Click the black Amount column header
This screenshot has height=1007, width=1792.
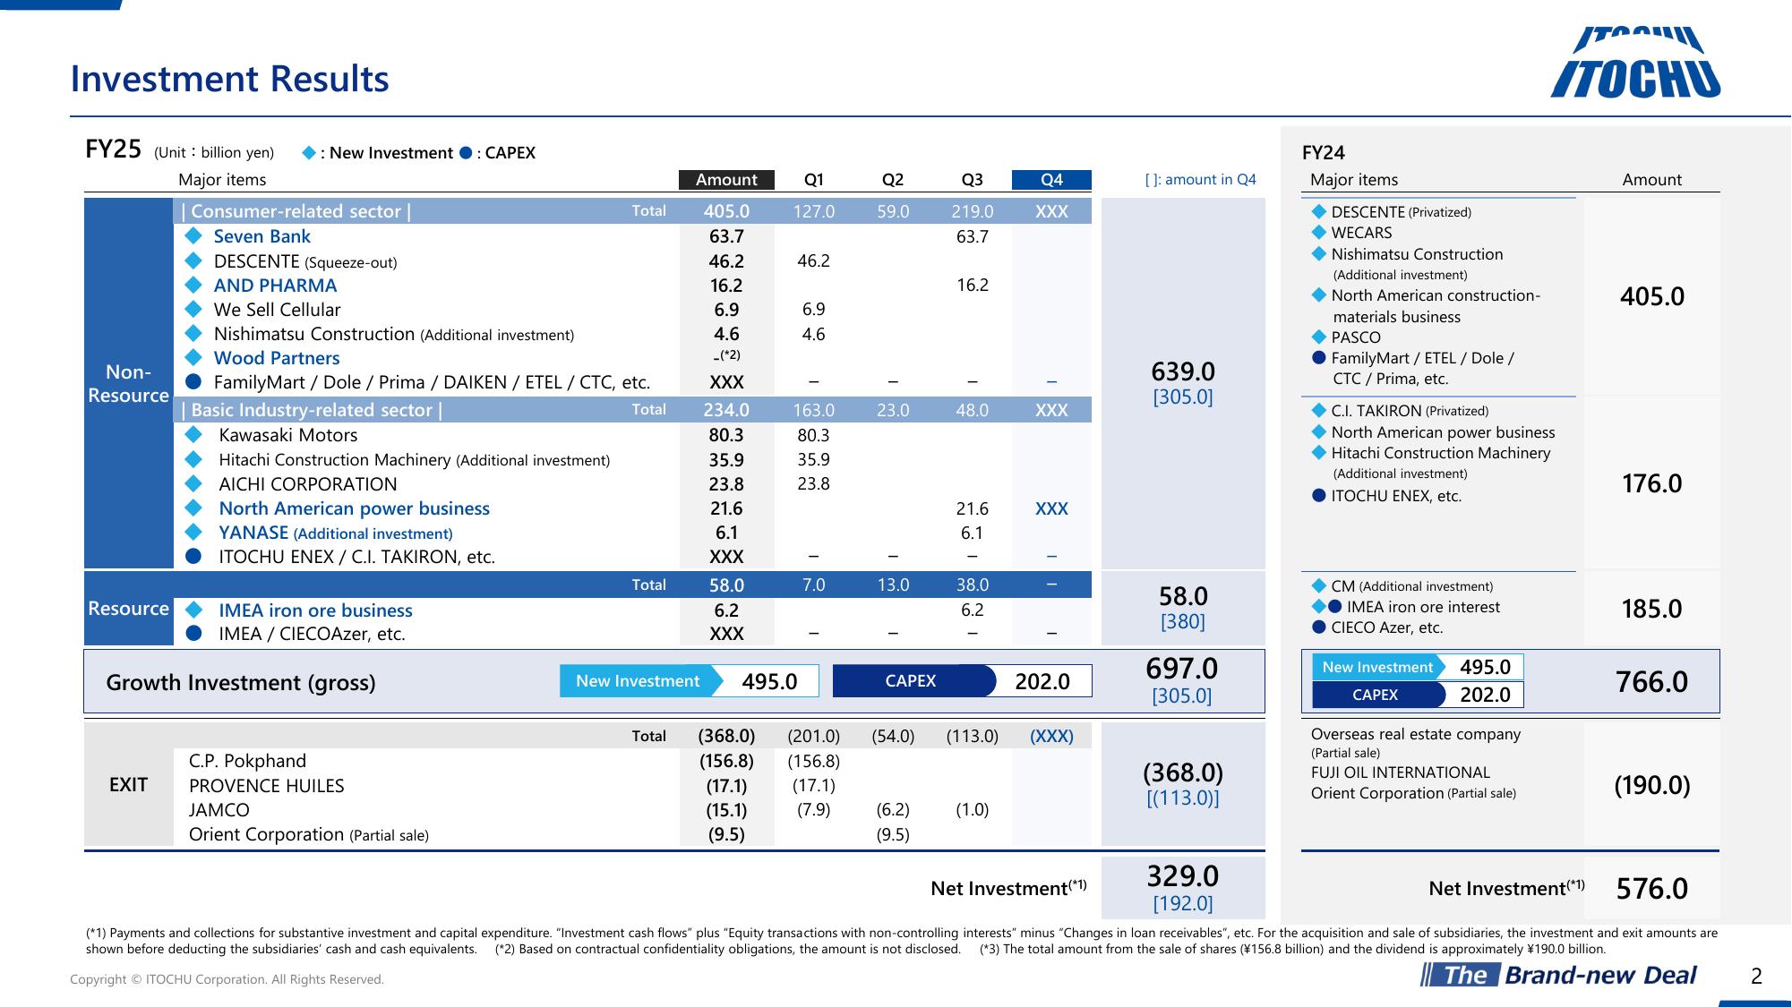click(726, 180)
